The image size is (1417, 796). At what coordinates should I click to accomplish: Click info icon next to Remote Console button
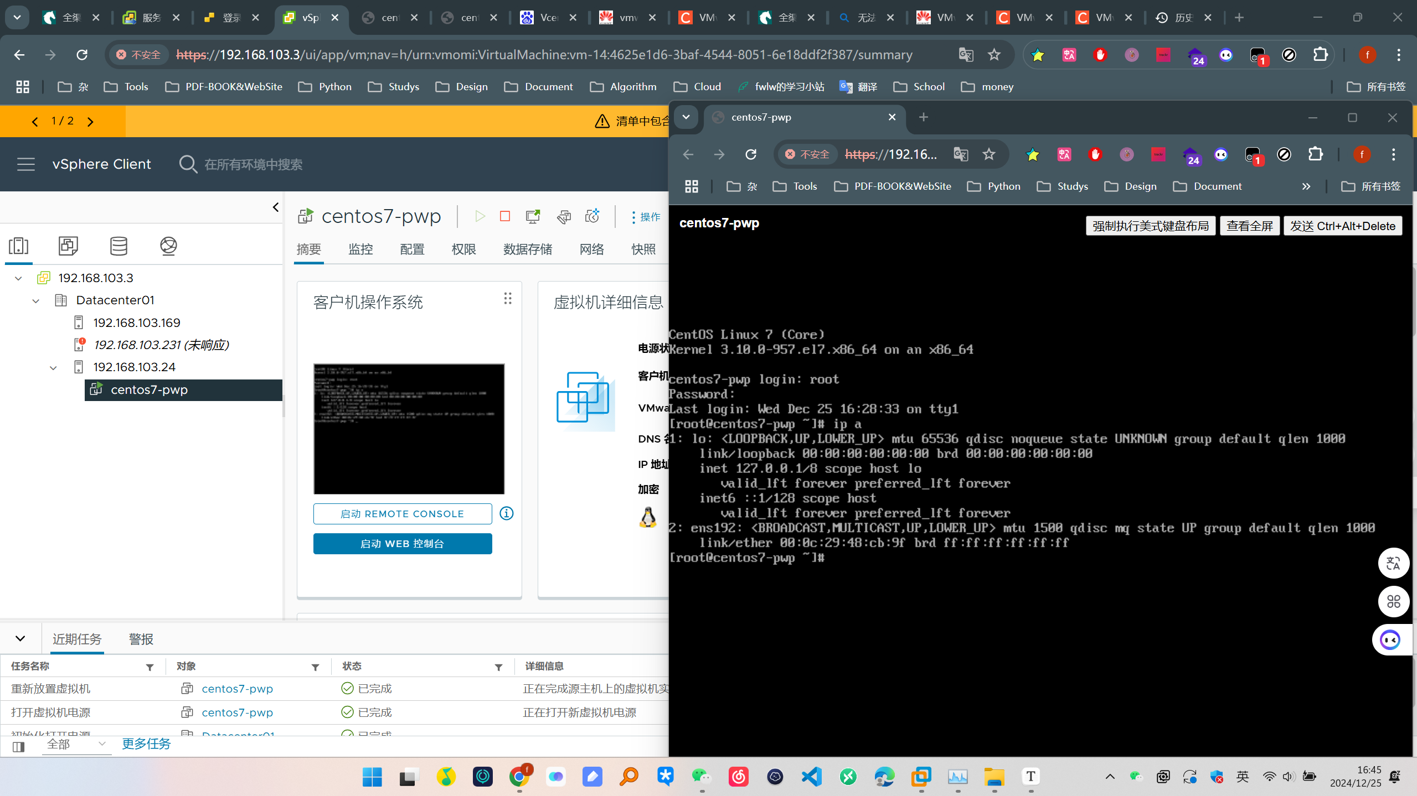pos(506,514)
